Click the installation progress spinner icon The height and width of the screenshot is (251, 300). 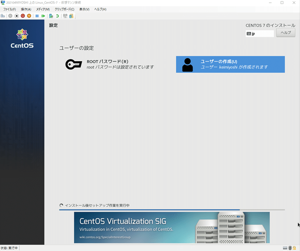coord(61,205)
